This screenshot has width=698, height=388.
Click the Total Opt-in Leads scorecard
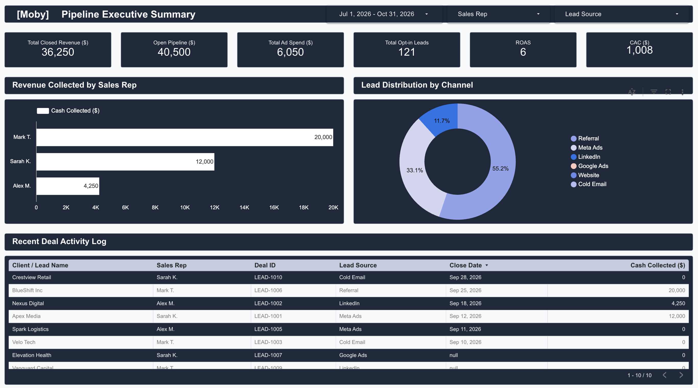pyautogui.click(x=407, y=50)
